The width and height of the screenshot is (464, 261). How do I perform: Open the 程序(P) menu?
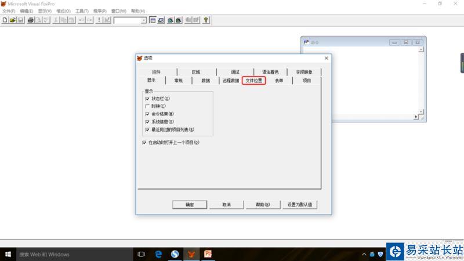point(100,11)
